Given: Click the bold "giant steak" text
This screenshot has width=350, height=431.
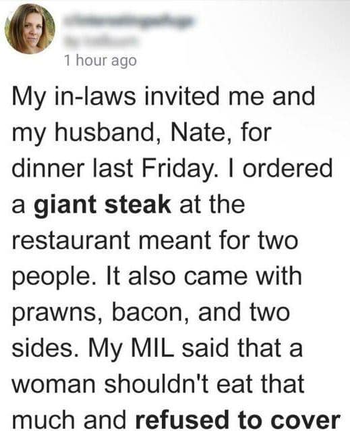Looking at the screenshot, I should [x=103, y=205].
